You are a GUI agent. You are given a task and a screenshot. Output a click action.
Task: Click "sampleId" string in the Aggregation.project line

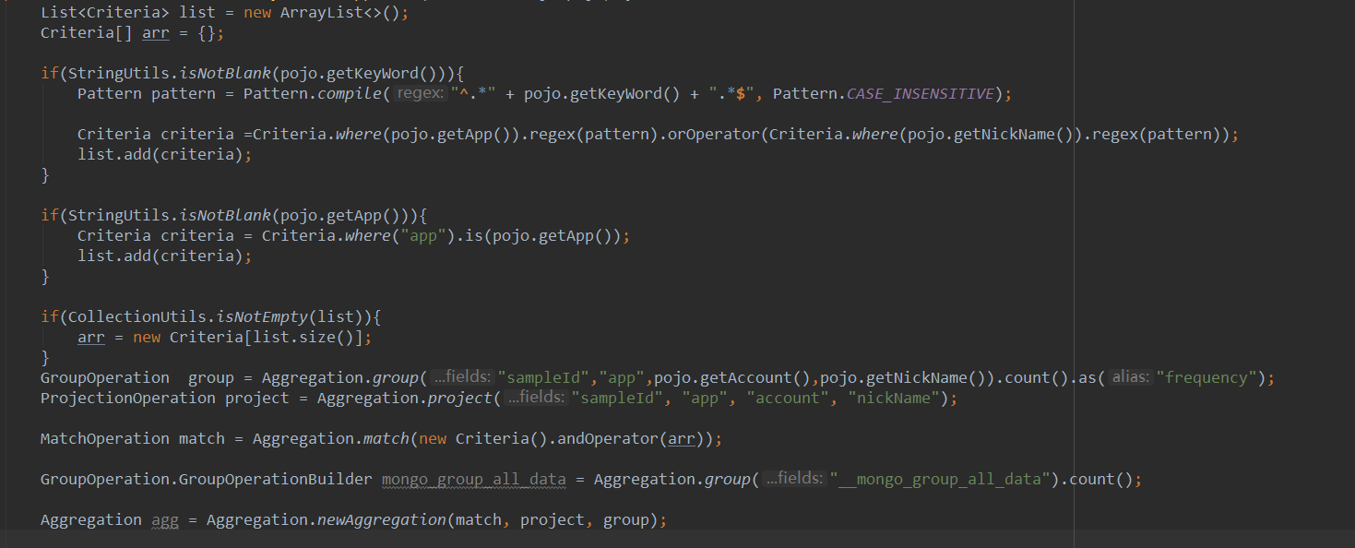pos(617,398)
